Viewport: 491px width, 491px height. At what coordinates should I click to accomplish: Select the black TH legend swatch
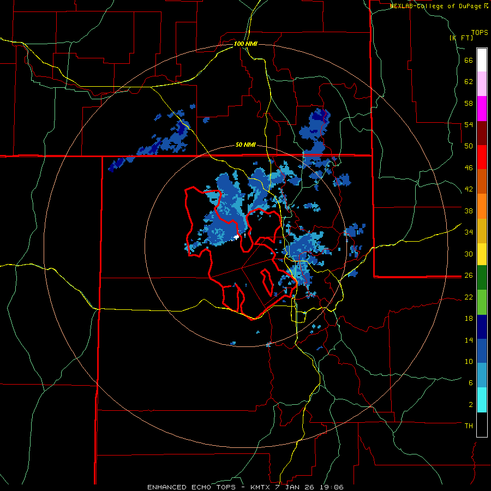tap(482, 424)
